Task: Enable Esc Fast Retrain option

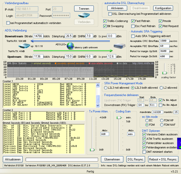Action: tap(133, 26)
